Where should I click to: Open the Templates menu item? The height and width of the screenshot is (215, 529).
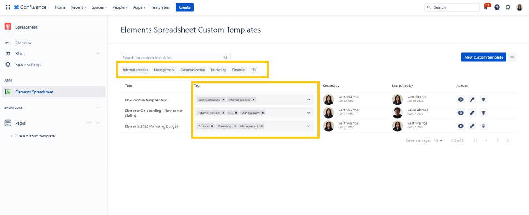(x=159, y=7)
